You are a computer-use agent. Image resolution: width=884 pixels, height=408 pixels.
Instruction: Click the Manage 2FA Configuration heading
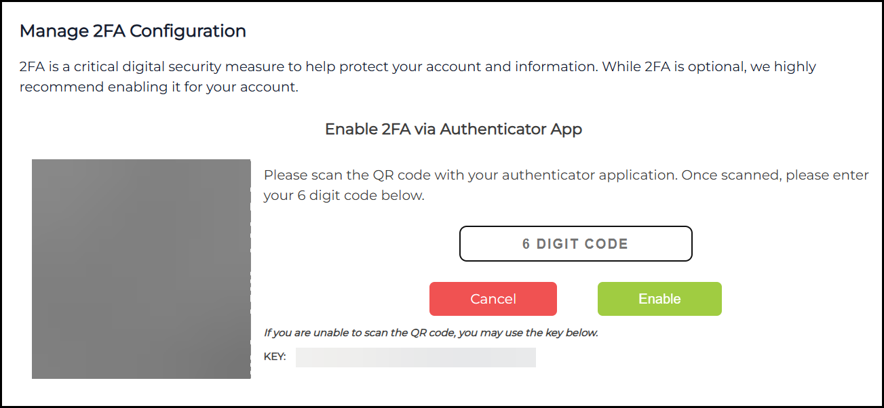click(132, 31)
